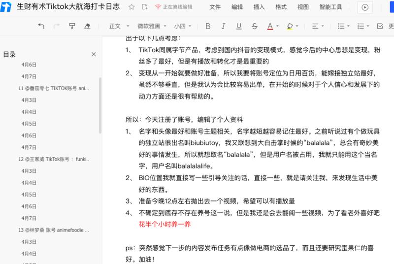Image resolution: width=394 pixels, height=264 pixels.
Task: Close the 目录 outline panel
Action: coord(94,55)
